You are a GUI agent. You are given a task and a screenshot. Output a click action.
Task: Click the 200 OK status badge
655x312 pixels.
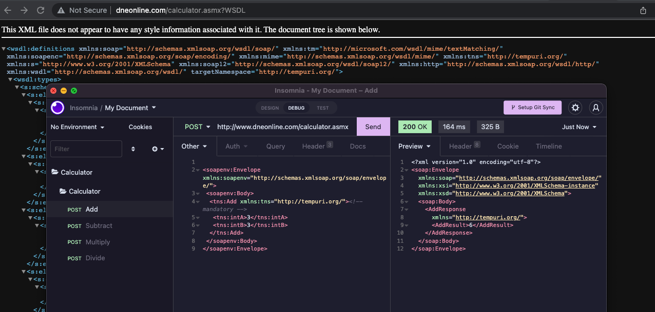pos(415,127)
